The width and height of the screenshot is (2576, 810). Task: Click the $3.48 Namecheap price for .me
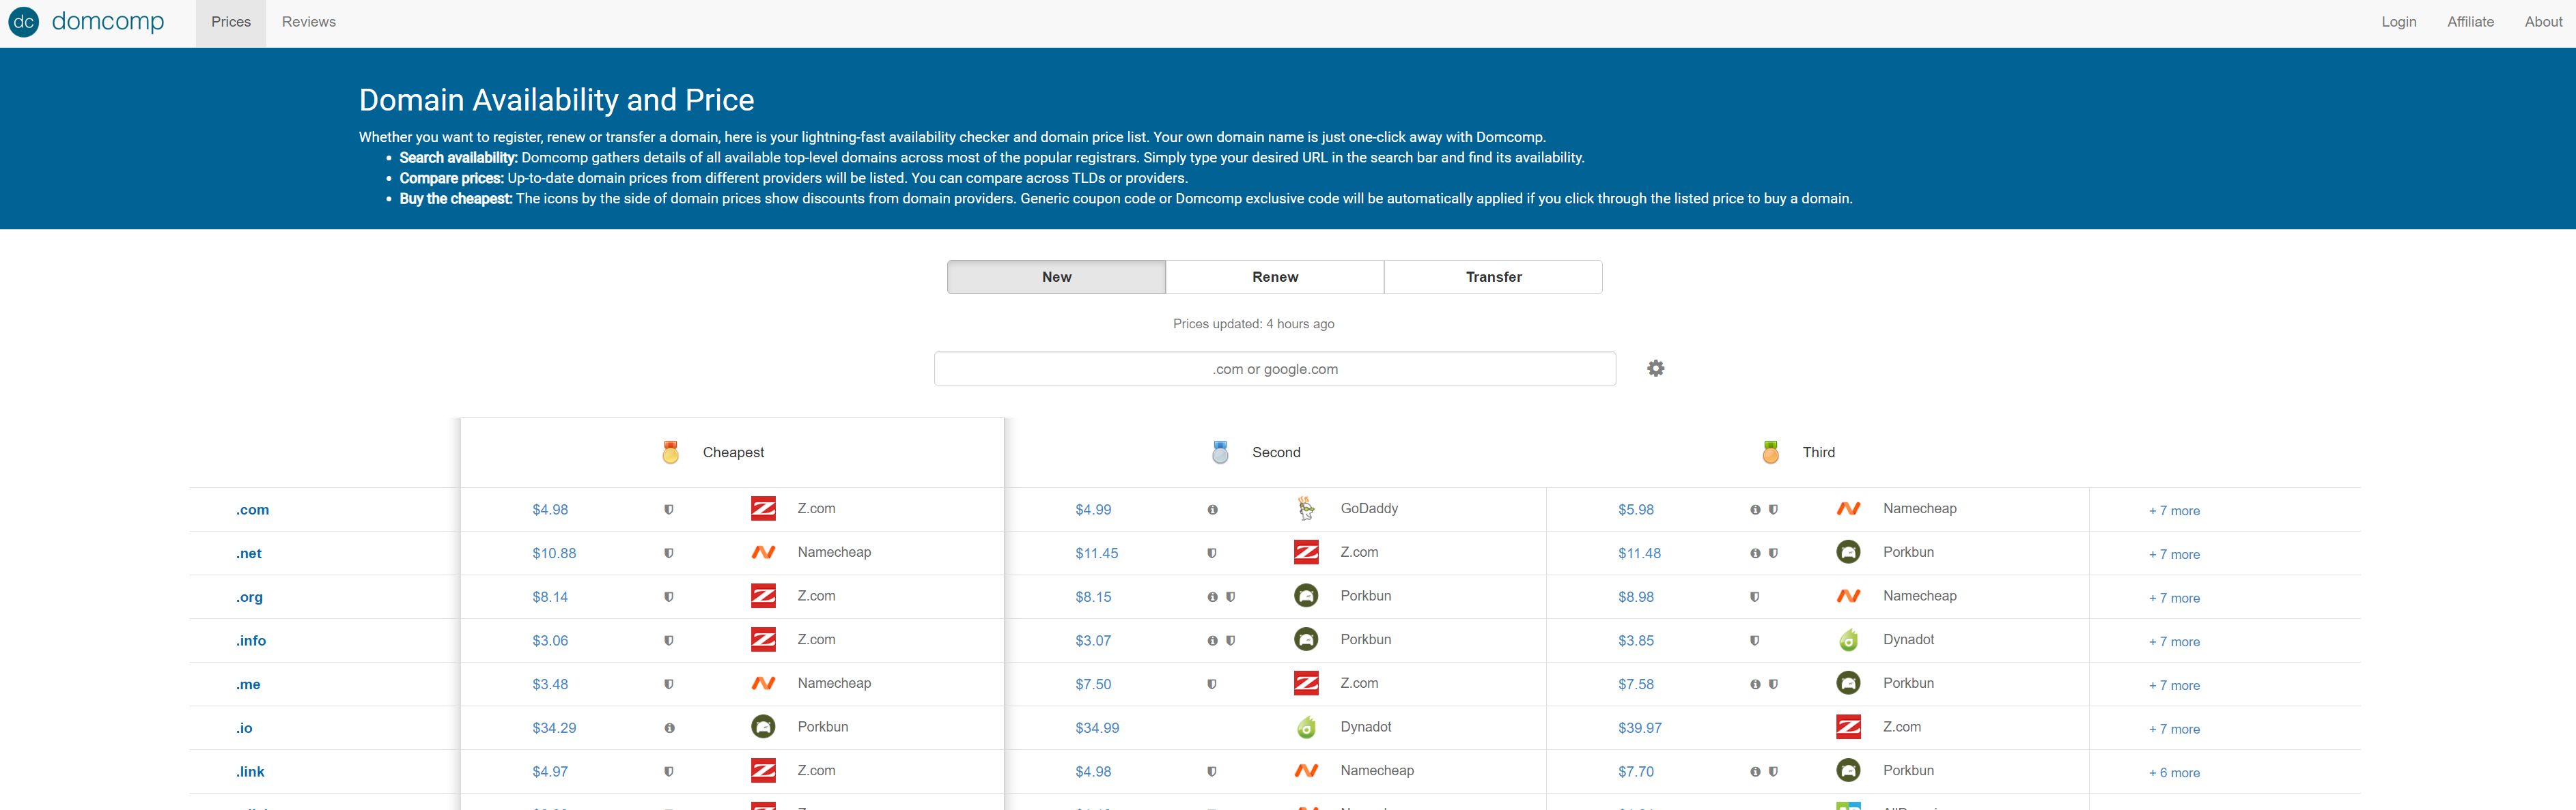coord(550,684)
